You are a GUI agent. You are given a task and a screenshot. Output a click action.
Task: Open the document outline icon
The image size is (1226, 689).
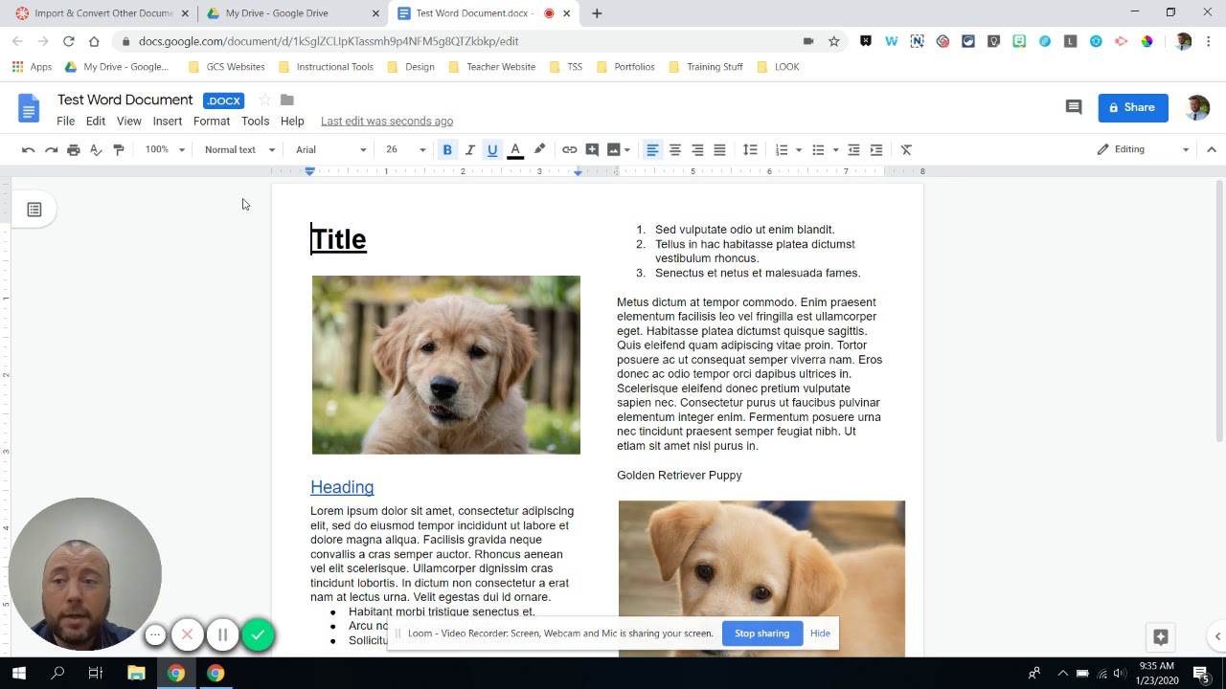pyautogui.click(x=34, y=210)
